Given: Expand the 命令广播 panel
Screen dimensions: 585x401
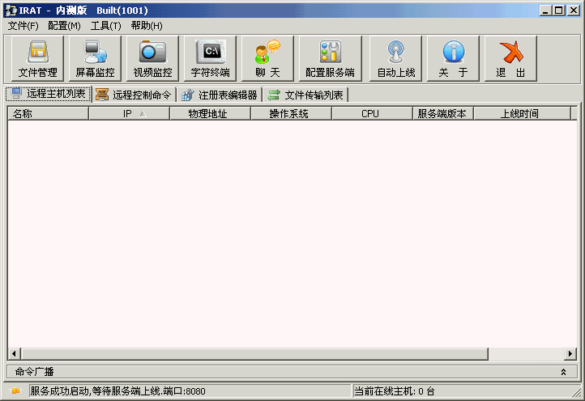Looking at the screenshot, I should click(x=563, y=372).
